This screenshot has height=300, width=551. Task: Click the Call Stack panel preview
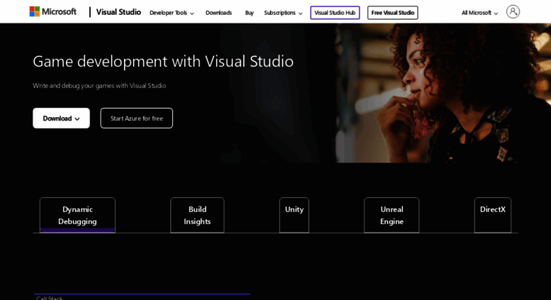pos(142,297)
